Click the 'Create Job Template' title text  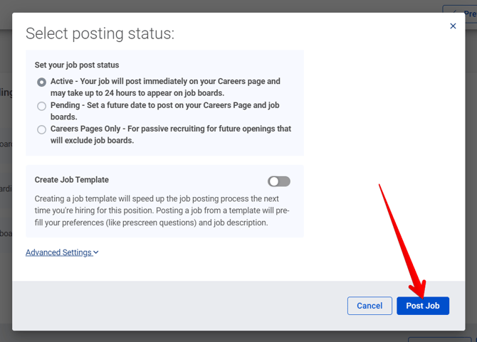tap(71, 180)
